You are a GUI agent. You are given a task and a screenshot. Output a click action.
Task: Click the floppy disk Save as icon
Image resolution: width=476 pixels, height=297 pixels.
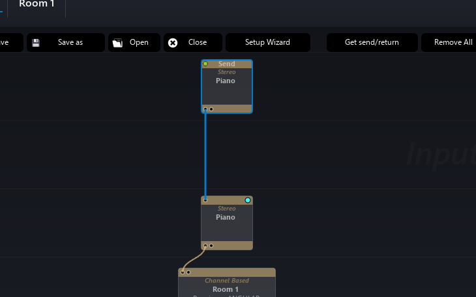coord(36,43)
